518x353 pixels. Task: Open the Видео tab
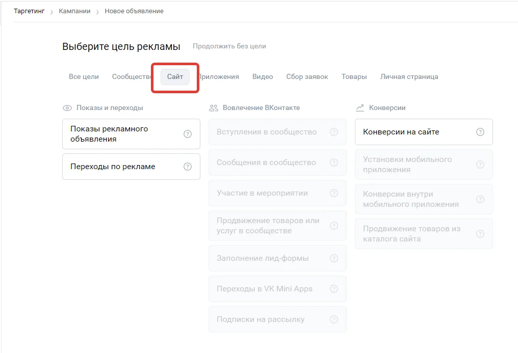pyautogui.click(x=263, y=76)
